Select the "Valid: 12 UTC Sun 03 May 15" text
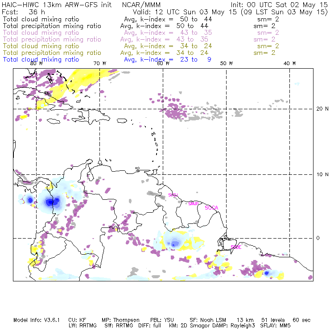 185,12
